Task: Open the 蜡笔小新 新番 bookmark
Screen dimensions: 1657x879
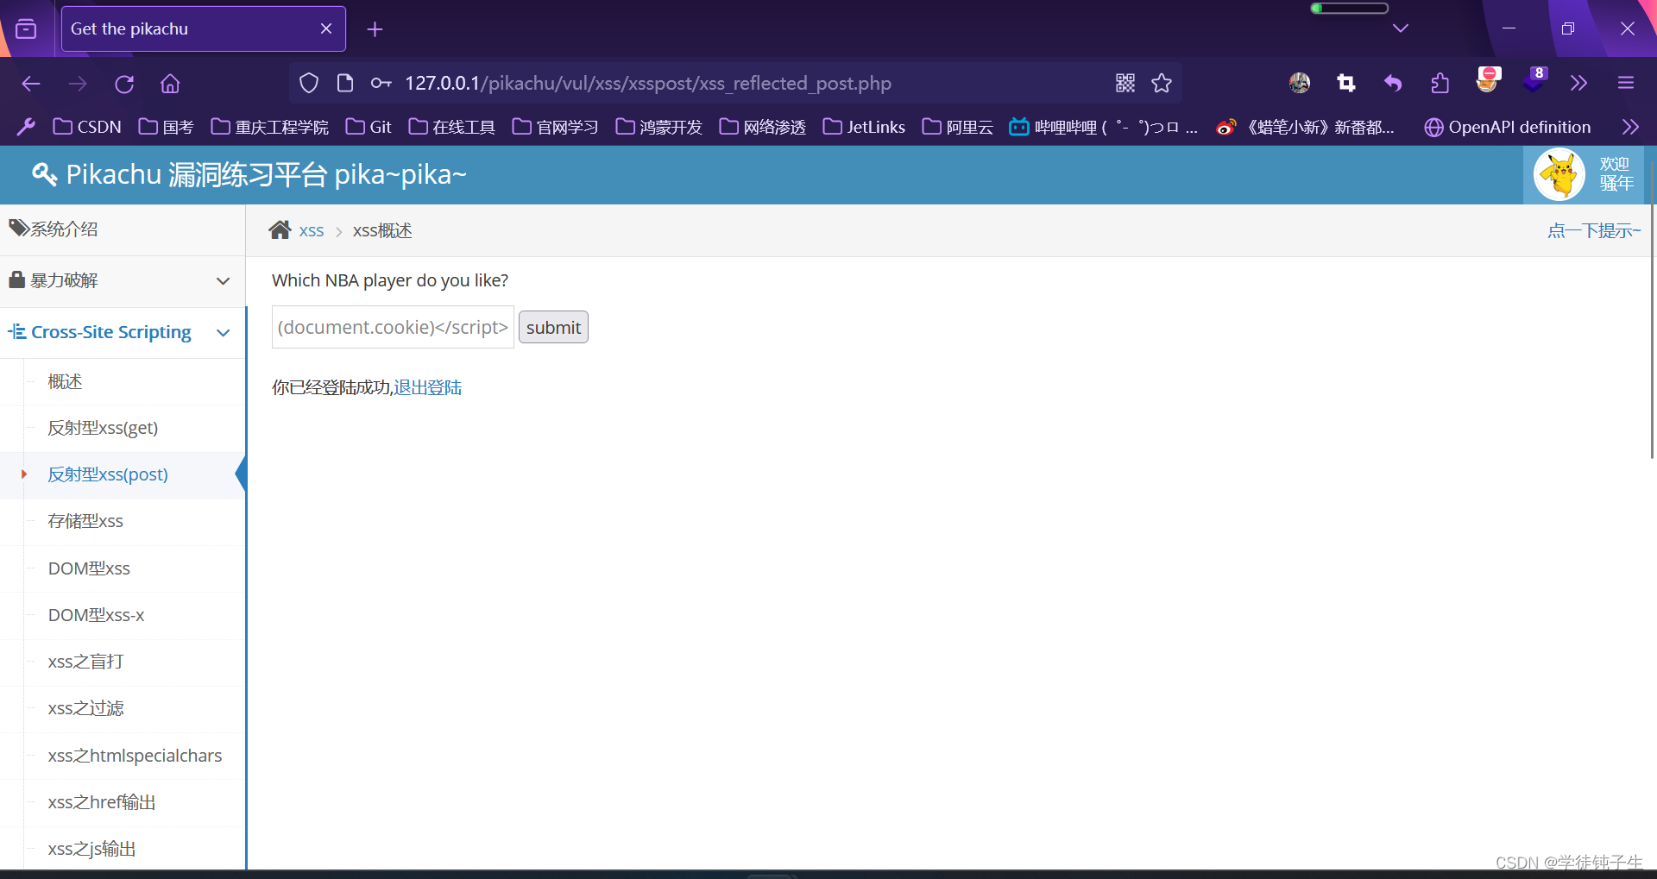Action: point(1306,127)
